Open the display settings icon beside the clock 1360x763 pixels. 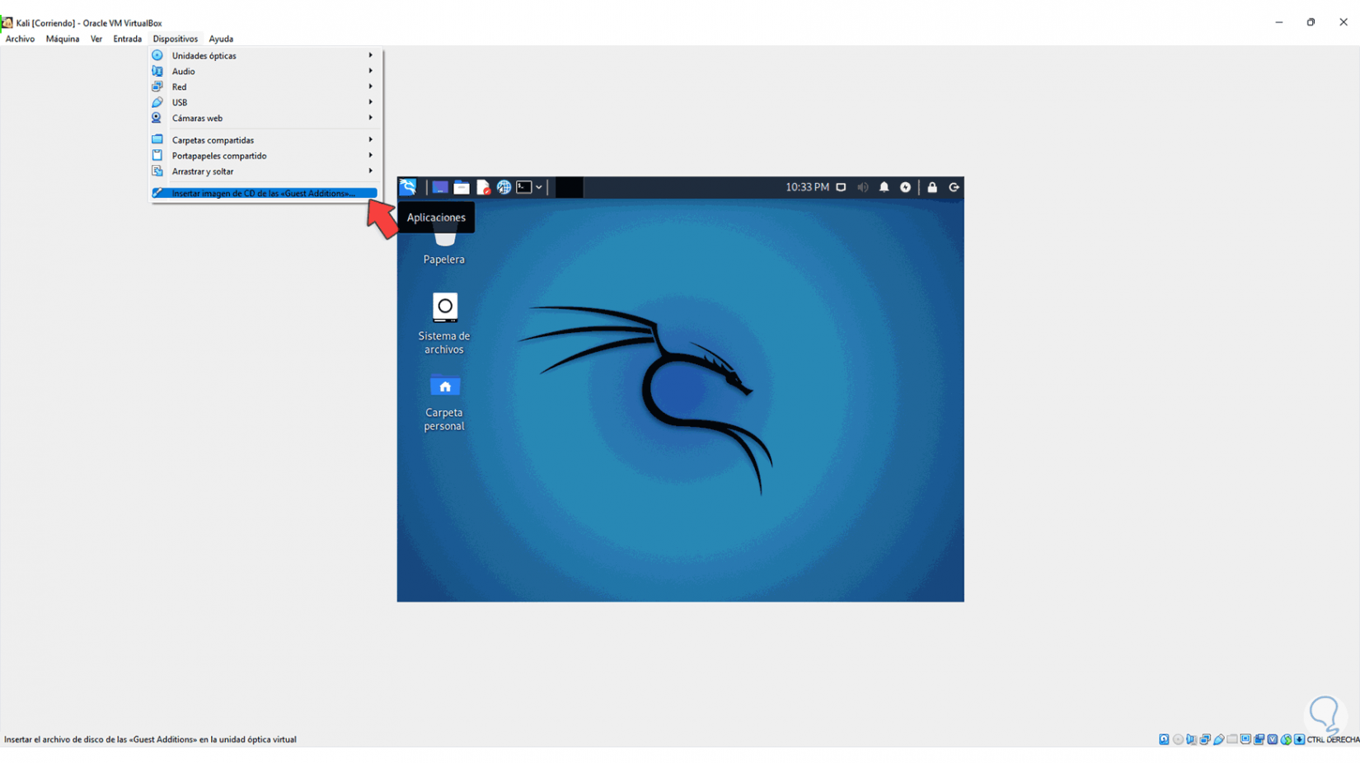(x=841, y=187)
